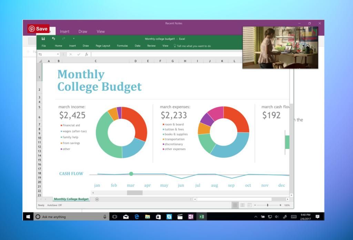Add a new worksheet with the plus button

tap(97, 199)
